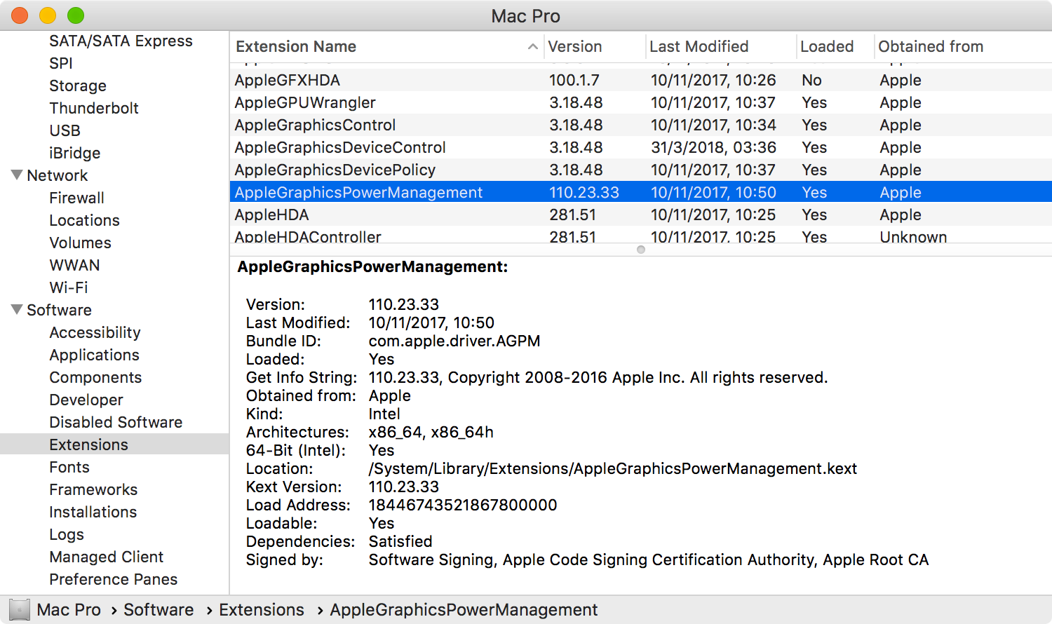Open Preference Panes in sidebar
The height and width of the screenshot is (624, 1052).
113,579
